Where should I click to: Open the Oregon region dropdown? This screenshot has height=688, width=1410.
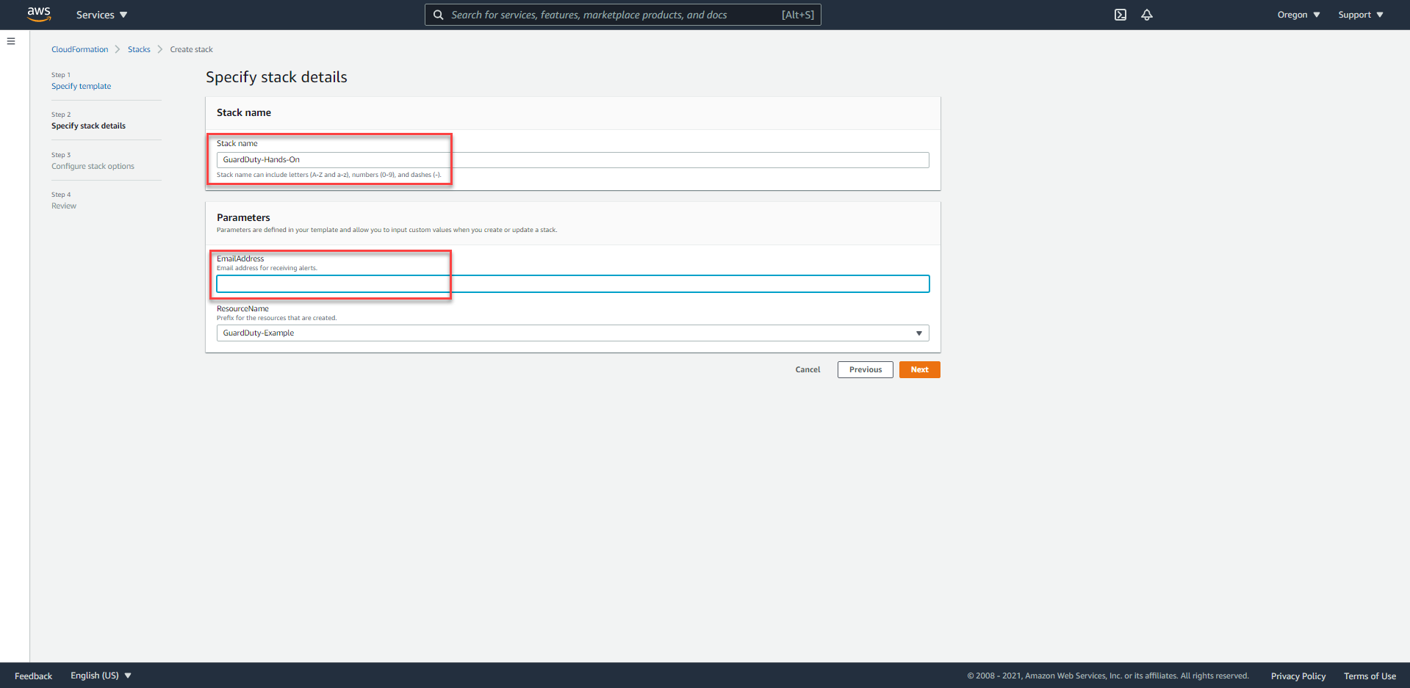(x=1298, y=15)
